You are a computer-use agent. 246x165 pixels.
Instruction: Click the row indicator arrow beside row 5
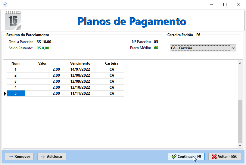tap(5, 93)
